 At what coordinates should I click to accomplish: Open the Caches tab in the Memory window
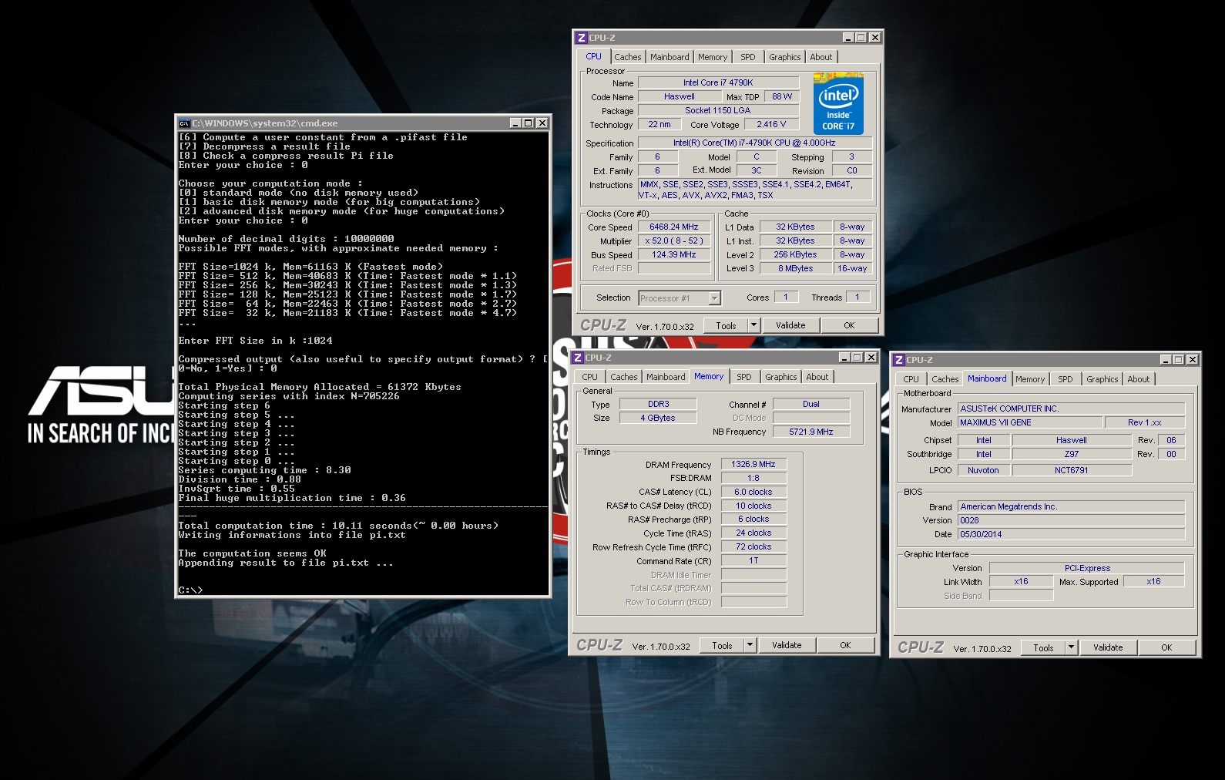click(623, 377)
